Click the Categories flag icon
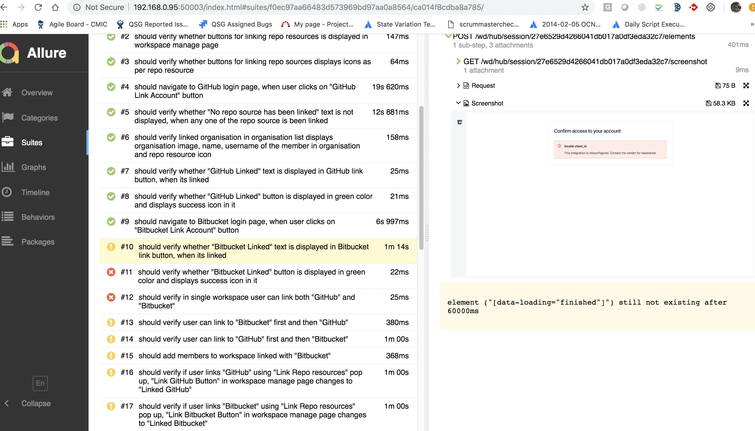Screen dimensions: 755x431 (8, 118)
